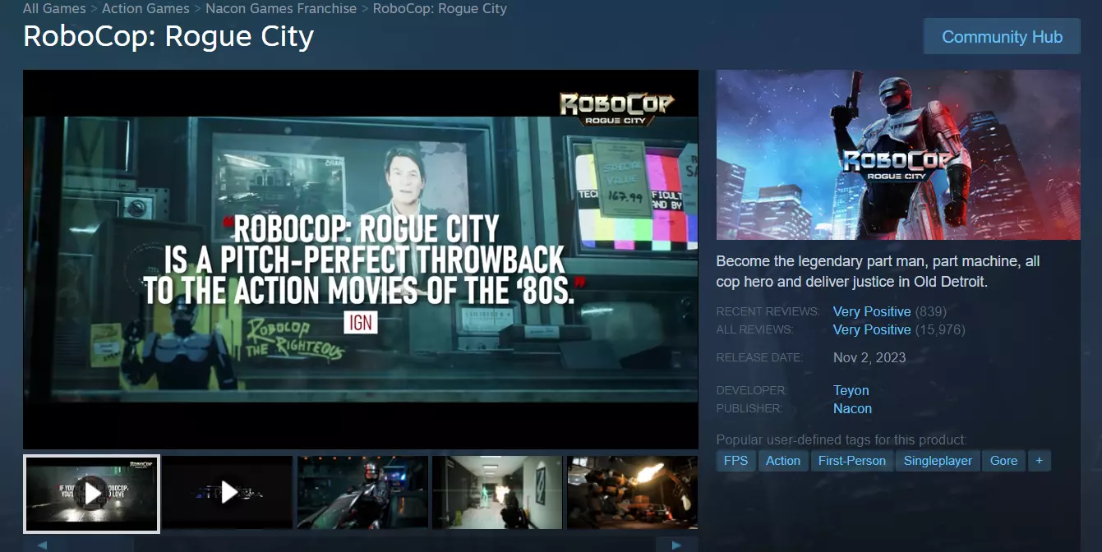Click the game header capsule image
The height and width of the screenshot is (552, 1102).
pos(898,154)
